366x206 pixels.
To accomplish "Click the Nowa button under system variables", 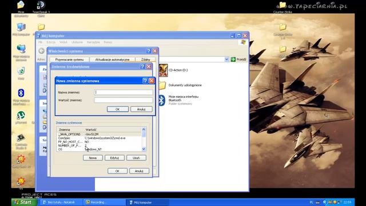I will tap(93, 158).
